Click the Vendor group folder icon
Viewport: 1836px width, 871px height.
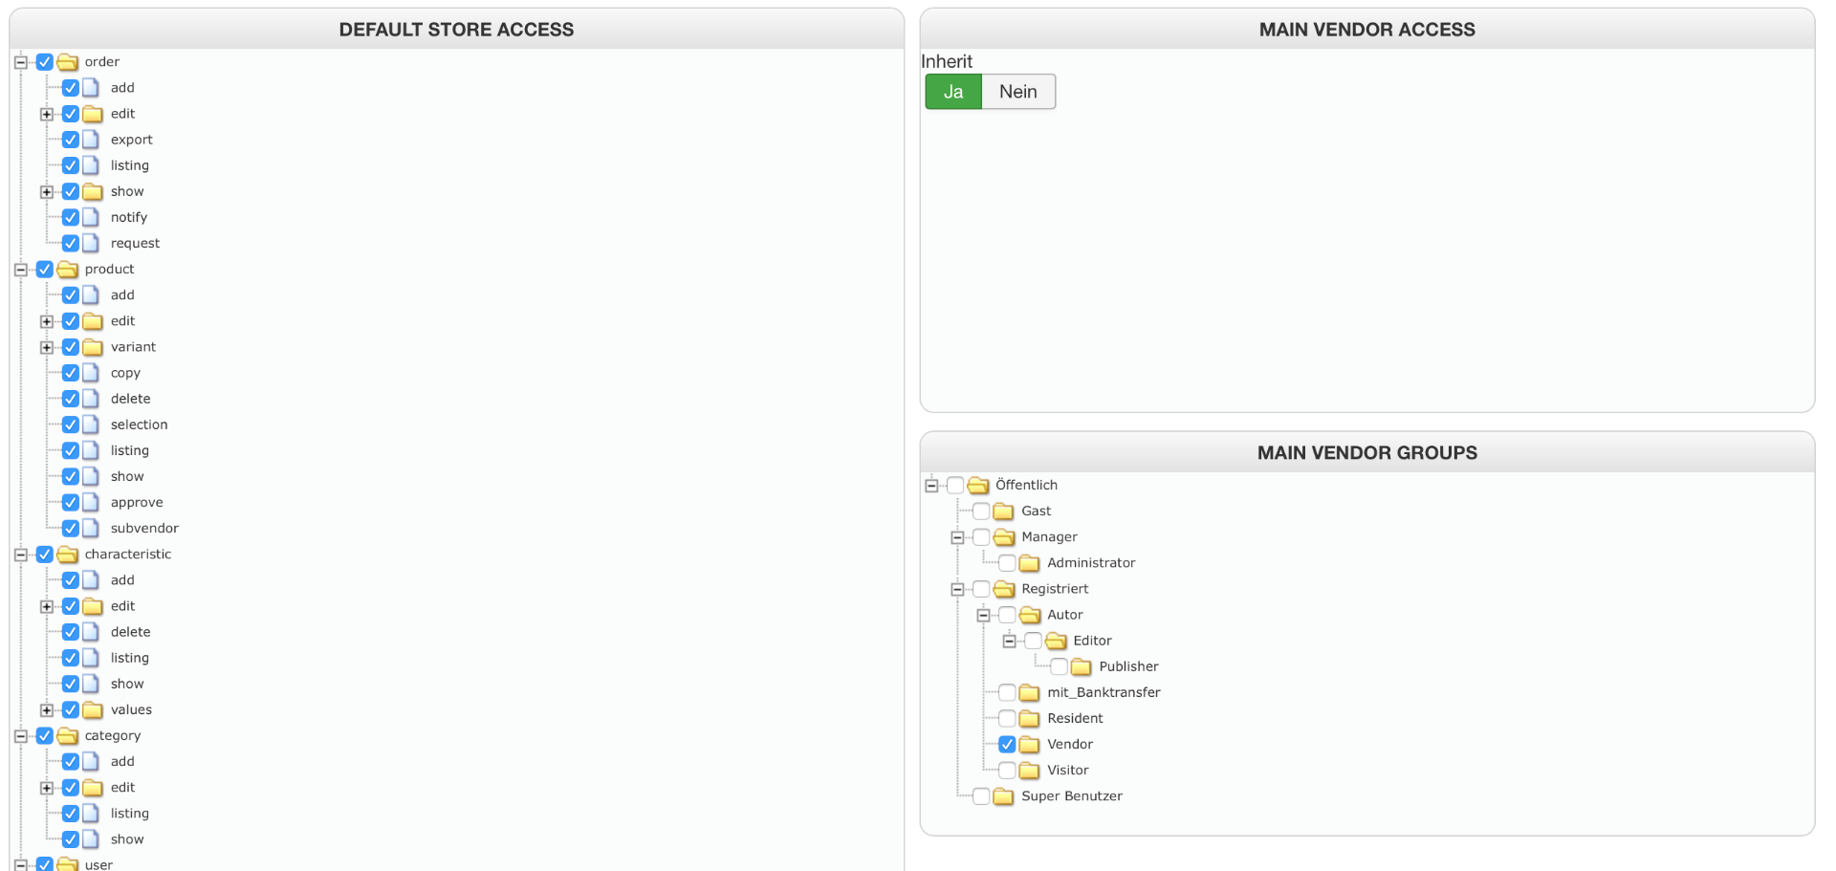pos(1029,745)
